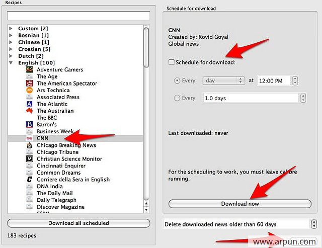Click the Chicago Breaking News icon

[30, 145]
